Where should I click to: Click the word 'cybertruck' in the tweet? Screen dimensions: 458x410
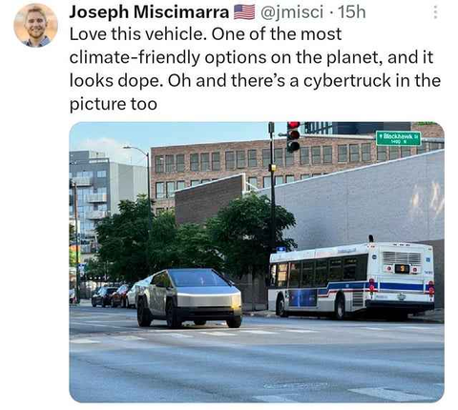point(347,80)
